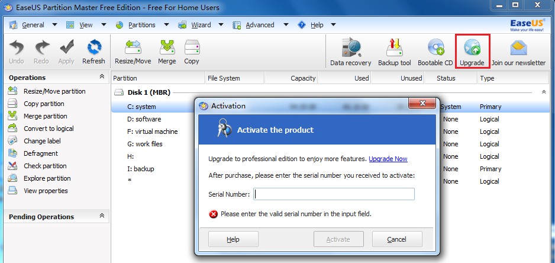Sort by Partition column header
555x263 pixels.
pos(158,78)
